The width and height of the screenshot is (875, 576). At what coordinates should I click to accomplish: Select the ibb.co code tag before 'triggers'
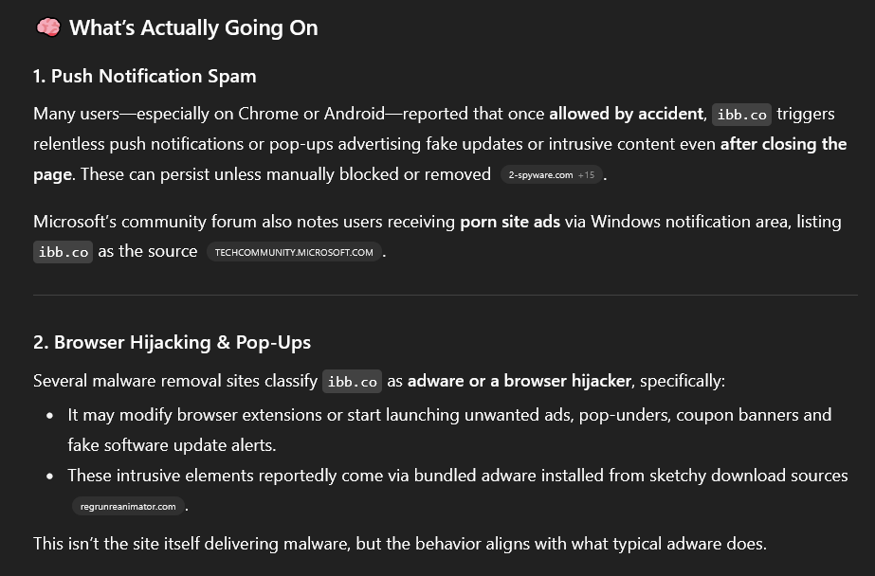coord(741,115)
